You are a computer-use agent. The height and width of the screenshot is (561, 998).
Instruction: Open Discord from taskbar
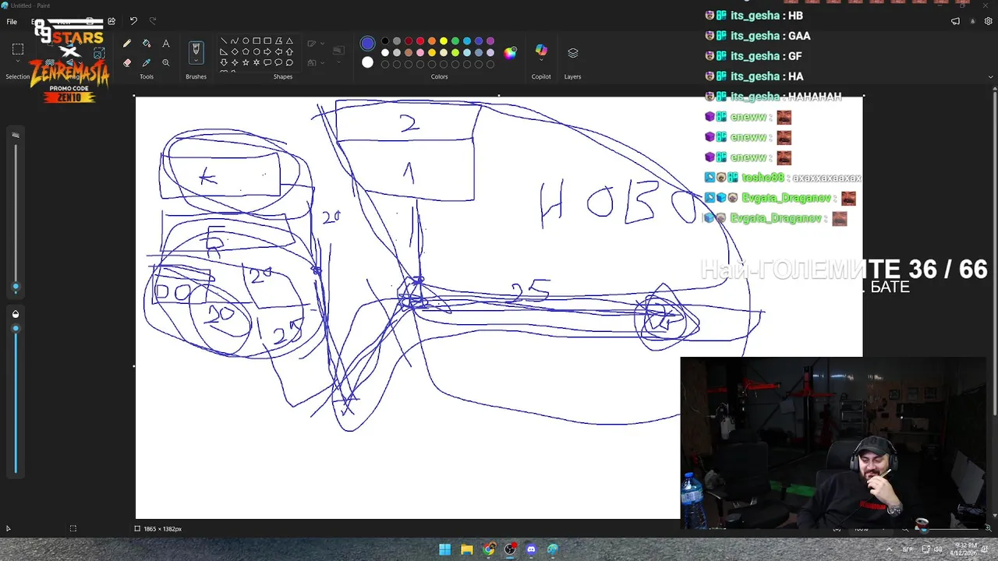pos(531,549)
